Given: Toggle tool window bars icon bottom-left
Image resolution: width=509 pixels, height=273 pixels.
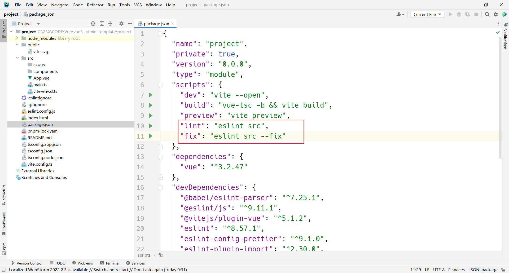Looking at the screenshot, I should (x=4, y=270).
